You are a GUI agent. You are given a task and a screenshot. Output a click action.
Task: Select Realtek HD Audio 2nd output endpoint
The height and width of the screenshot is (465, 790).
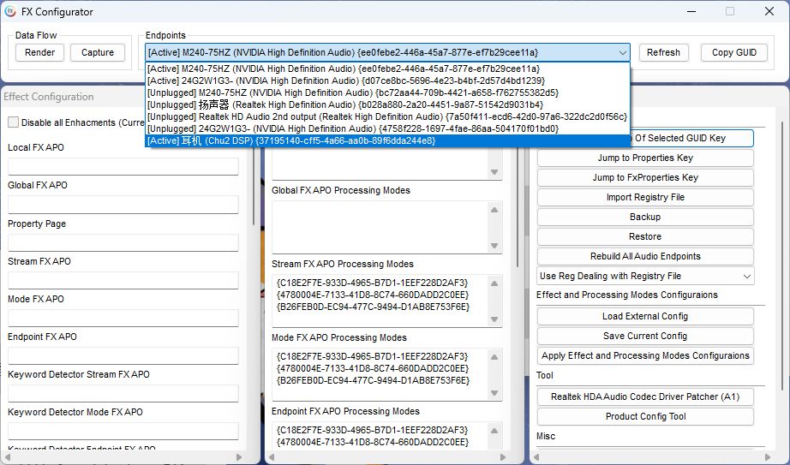click(x=387, y=116)
